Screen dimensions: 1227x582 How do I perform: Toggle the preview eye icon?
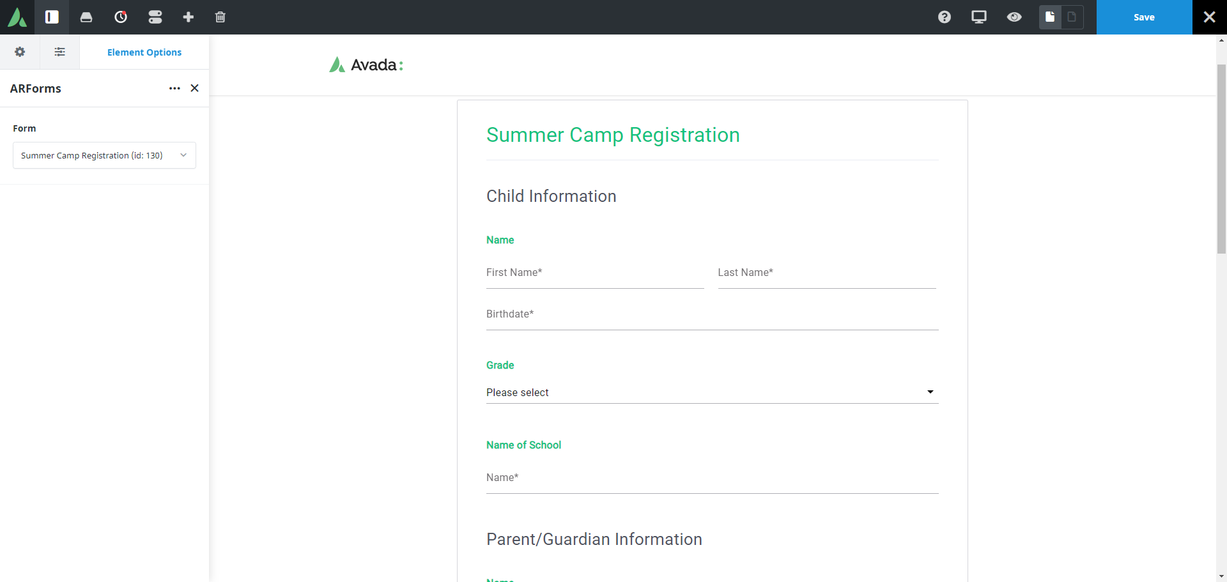pyautogui.click(x=1014, y=17)
